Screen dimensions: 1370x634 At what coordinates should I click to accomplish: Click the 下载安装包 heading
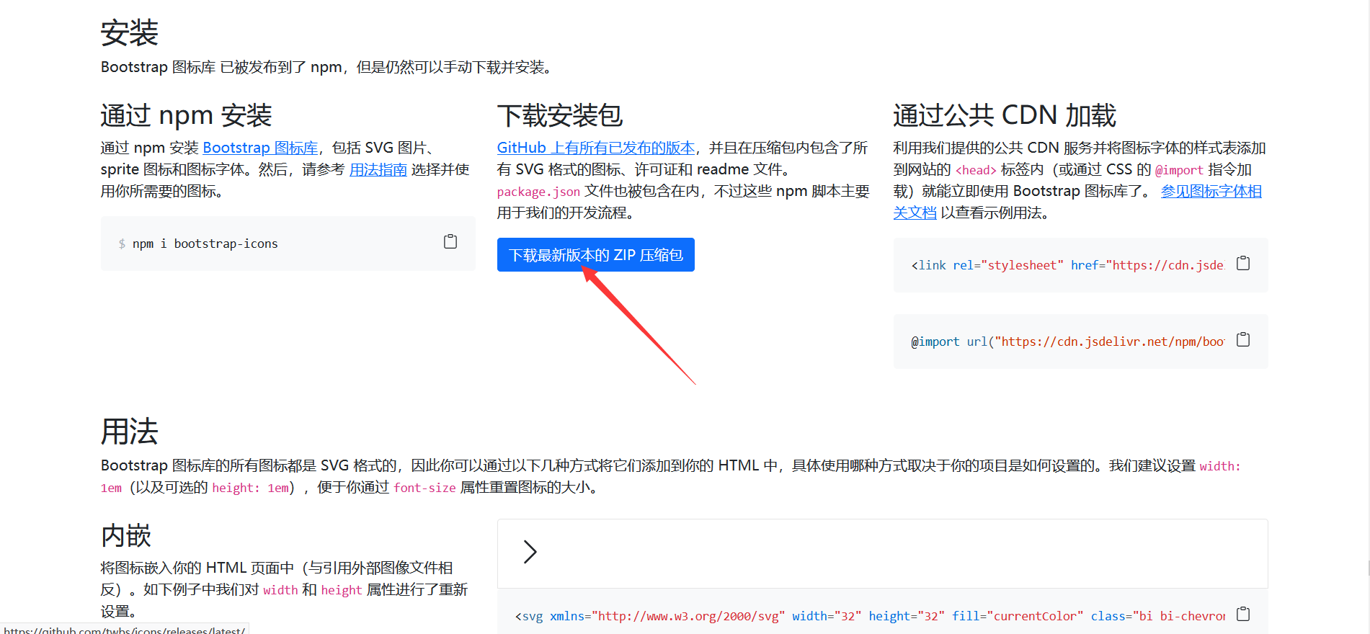click(560, 115)
